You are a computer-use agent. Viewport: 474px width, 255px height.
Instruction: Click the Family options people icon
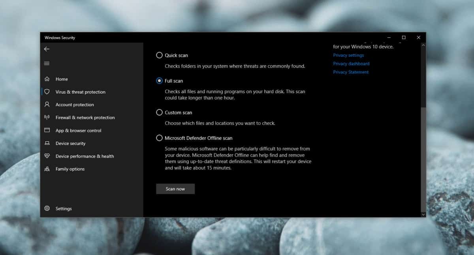(x=47, y=169)
